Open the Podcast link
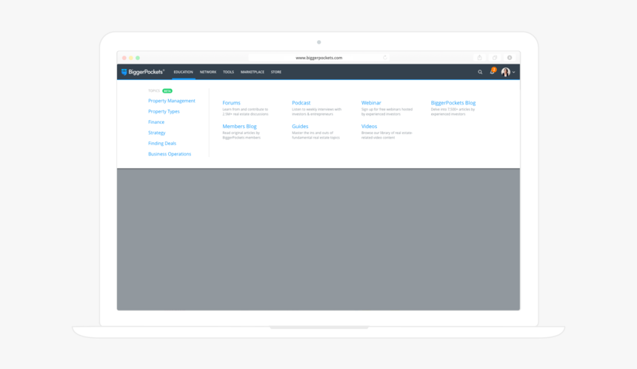The image size is (637, 369). pos(301,103)
